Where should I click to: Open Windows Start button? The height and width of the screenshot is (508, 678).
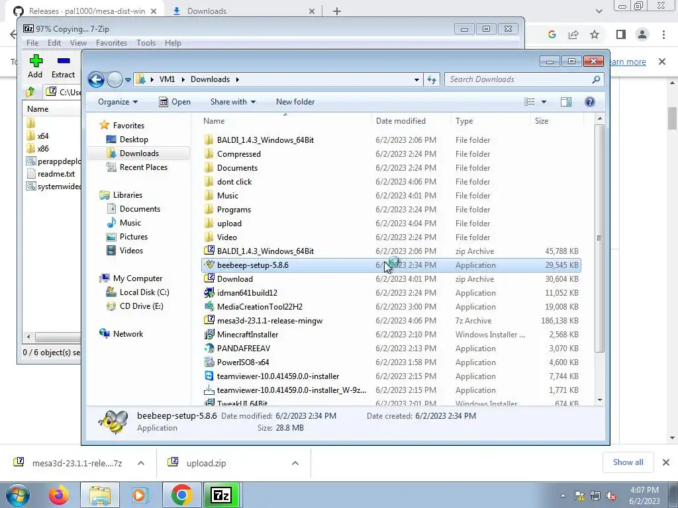[x=17, y=495]
